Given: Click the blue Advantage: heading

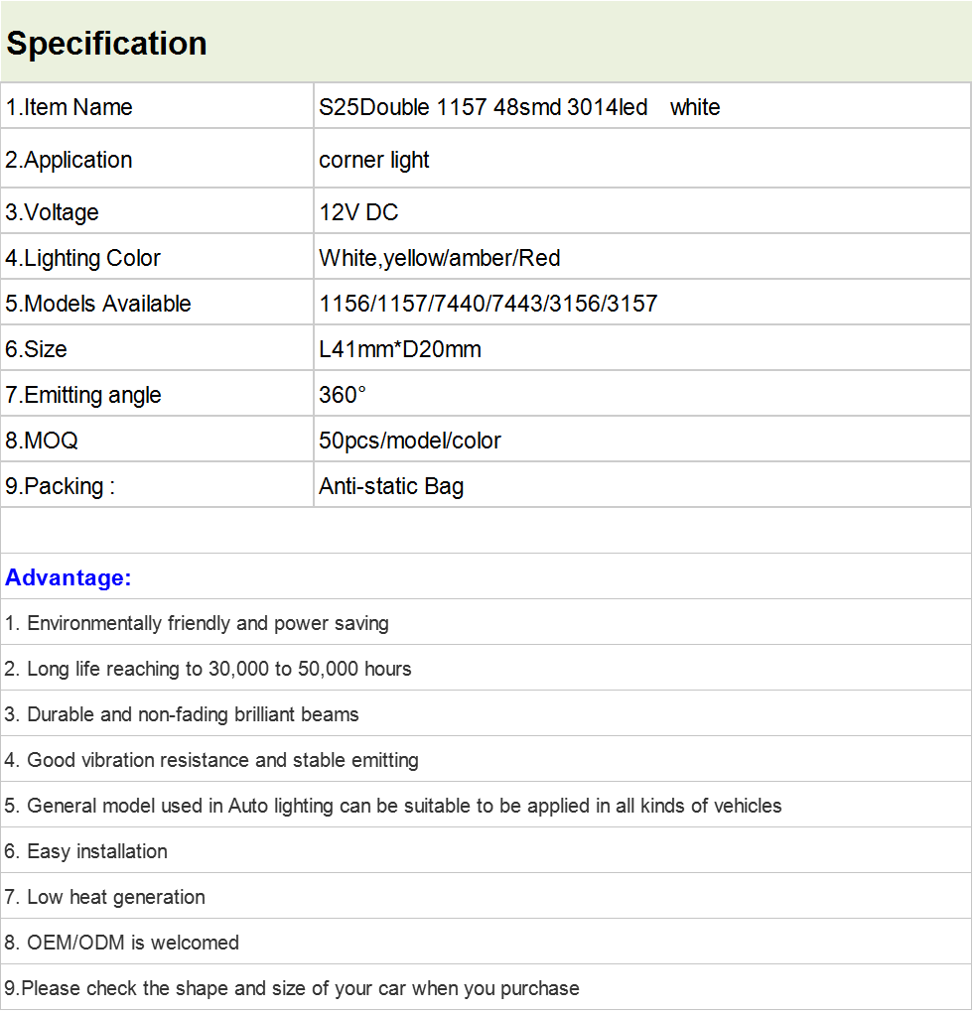Looking at the screenshot, I should (69, 577).
